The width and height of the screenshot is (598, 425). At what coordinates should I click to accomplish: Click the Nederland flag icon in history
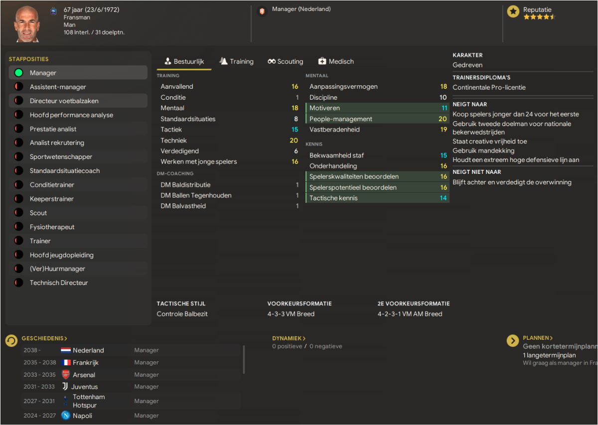click(66, 350)
